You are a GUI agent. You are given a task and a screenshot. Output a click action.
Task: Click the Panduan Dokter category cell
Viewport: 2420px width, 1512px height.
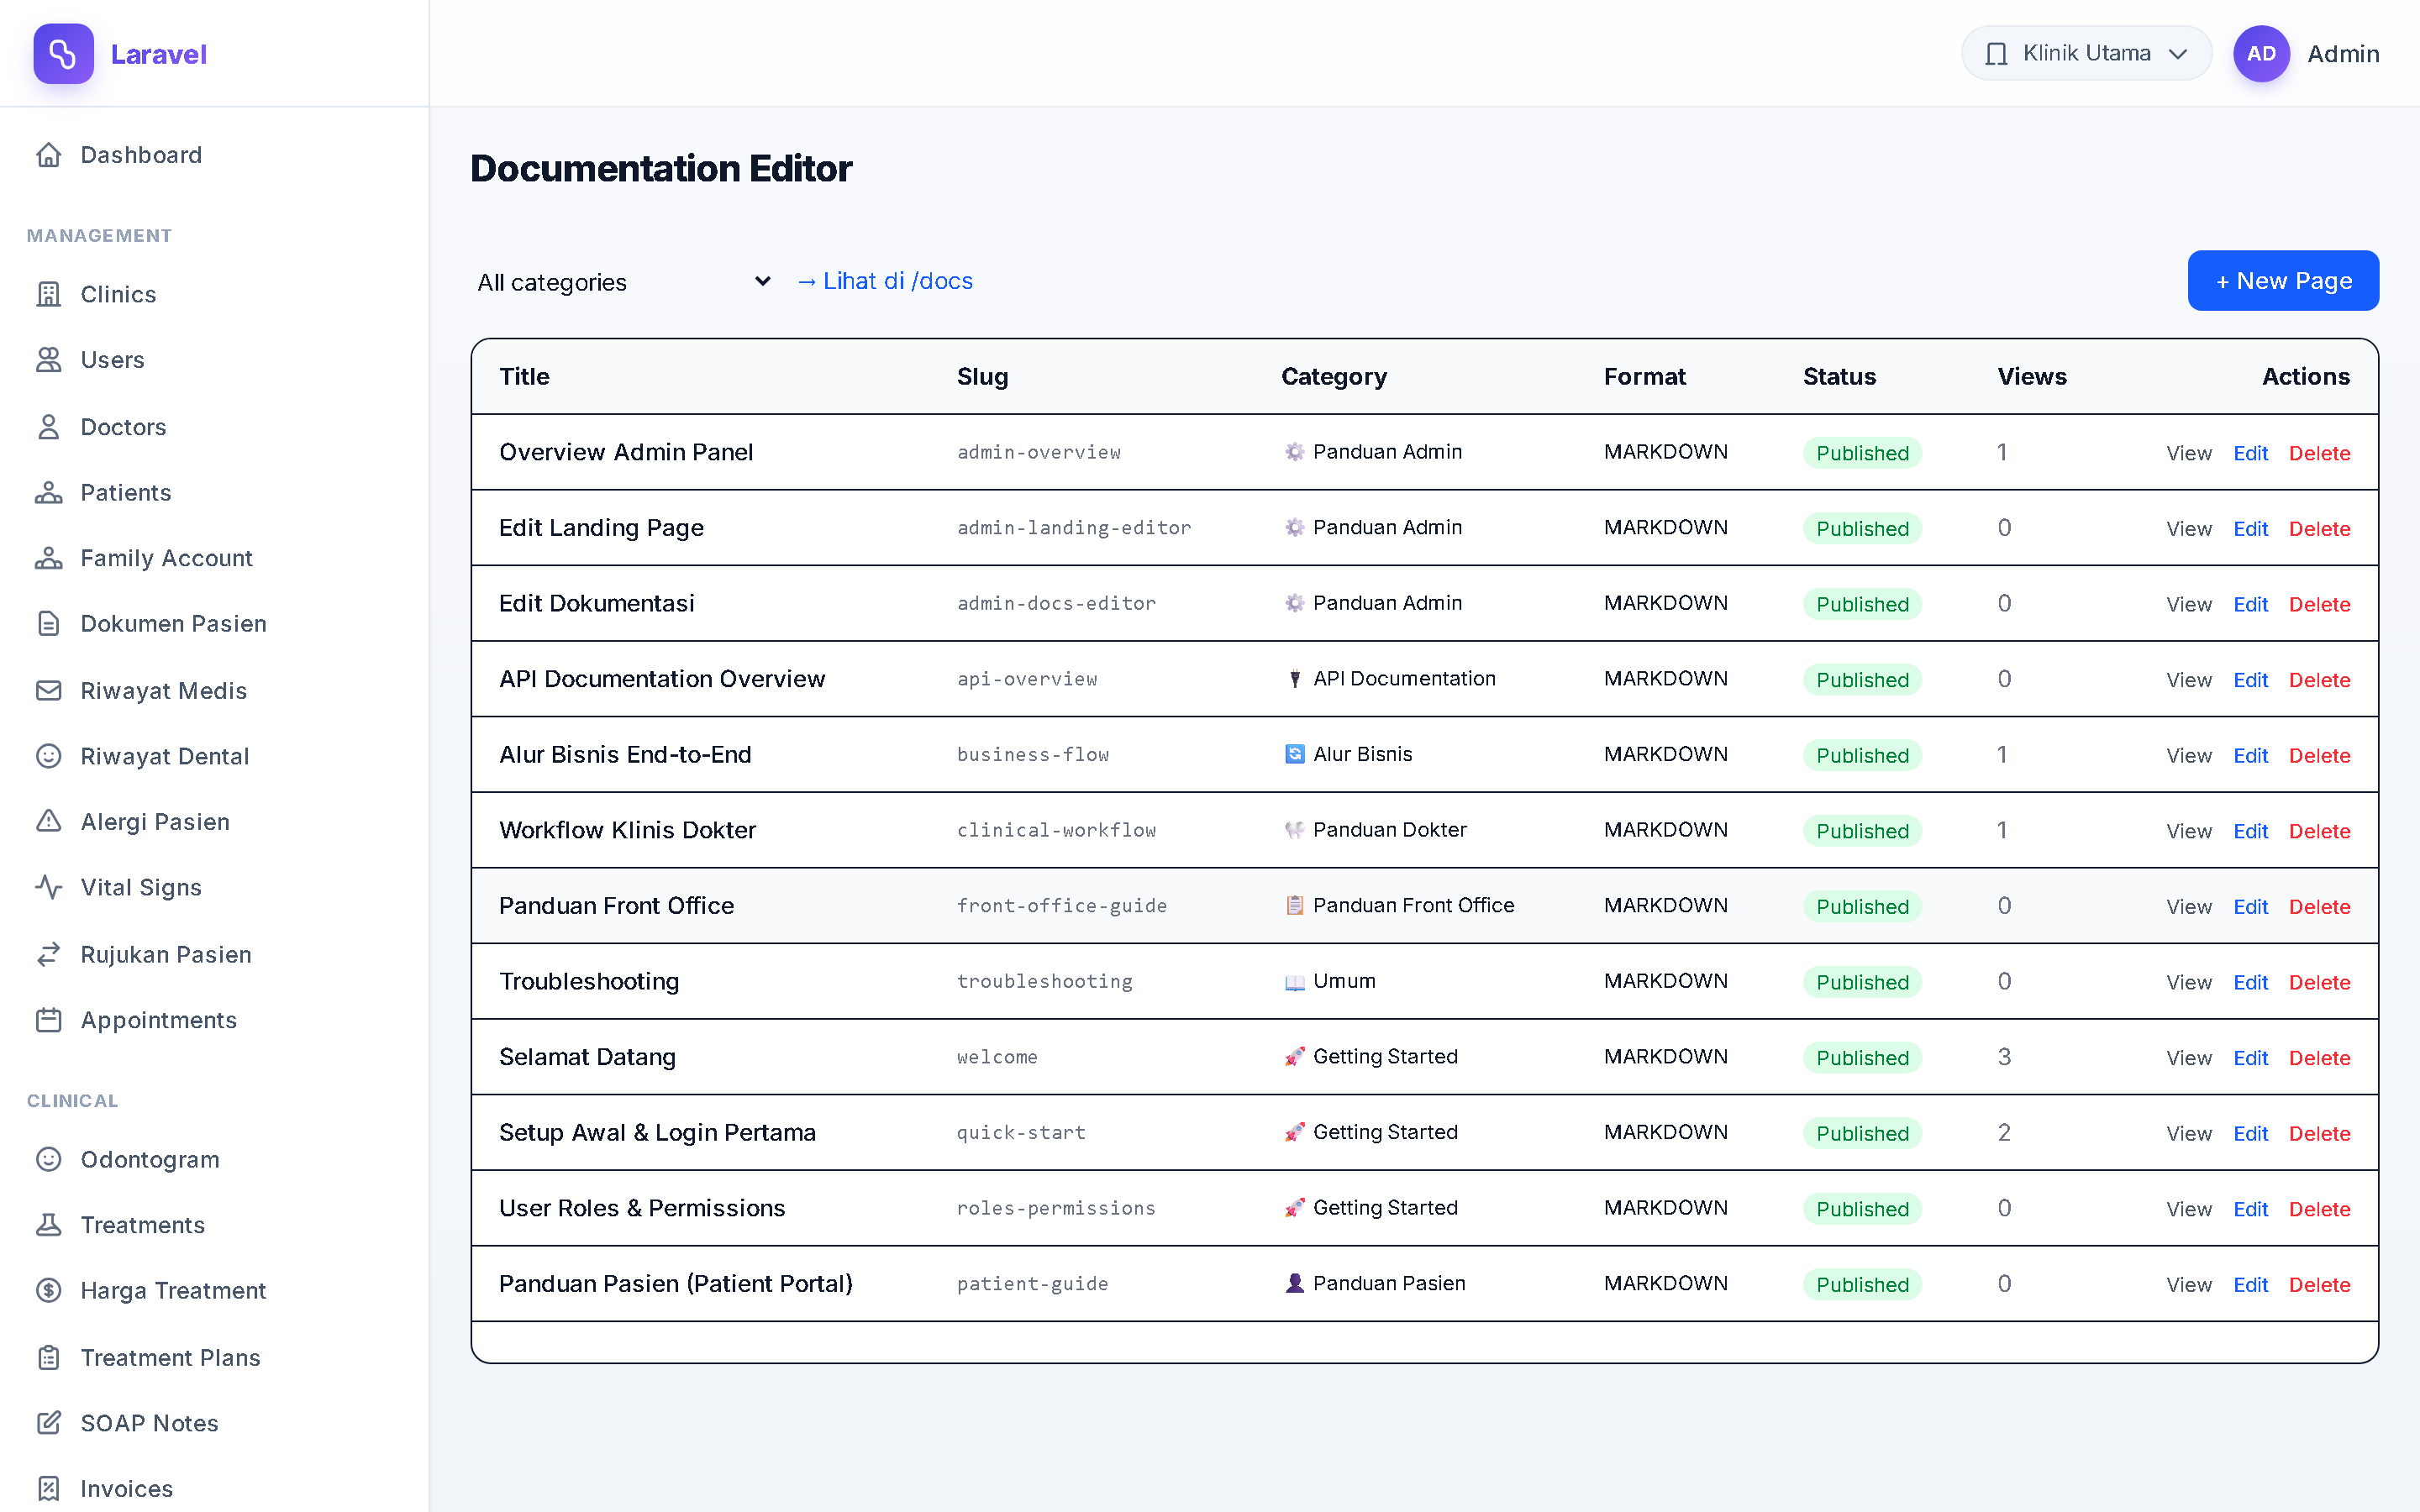coord(1375,830)
